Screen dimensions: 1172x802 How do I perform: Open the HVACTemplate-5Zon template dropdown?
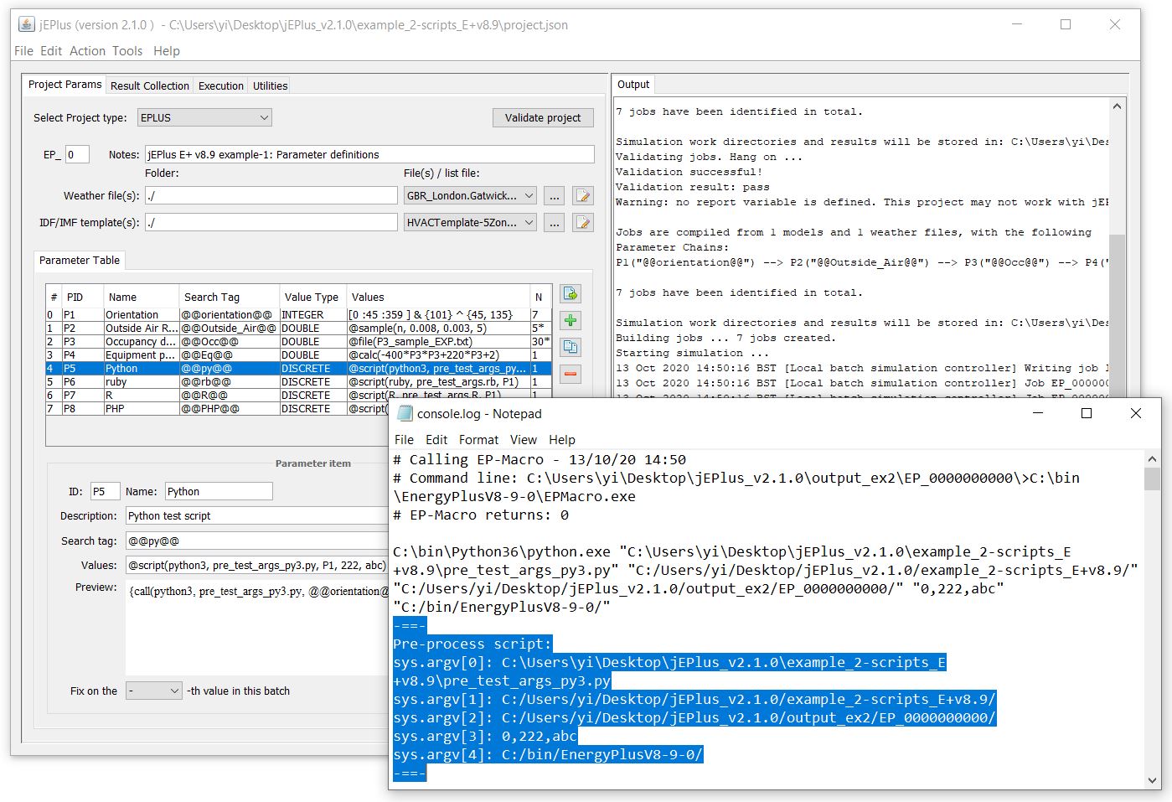(470, 222)
